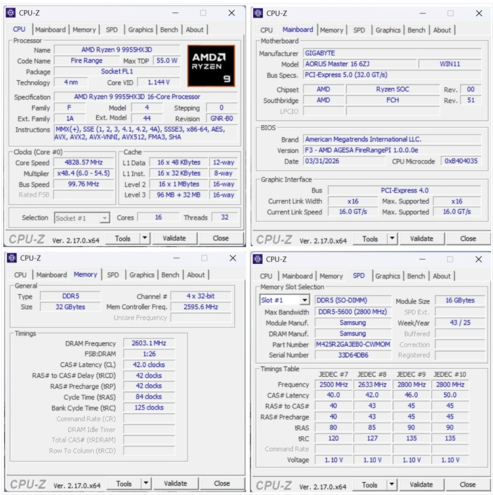Image resolution: width=493 pixels, height=495 pixels.
Task: Open the Socket #1 selection dropdown
Action: tap(82, 218)
